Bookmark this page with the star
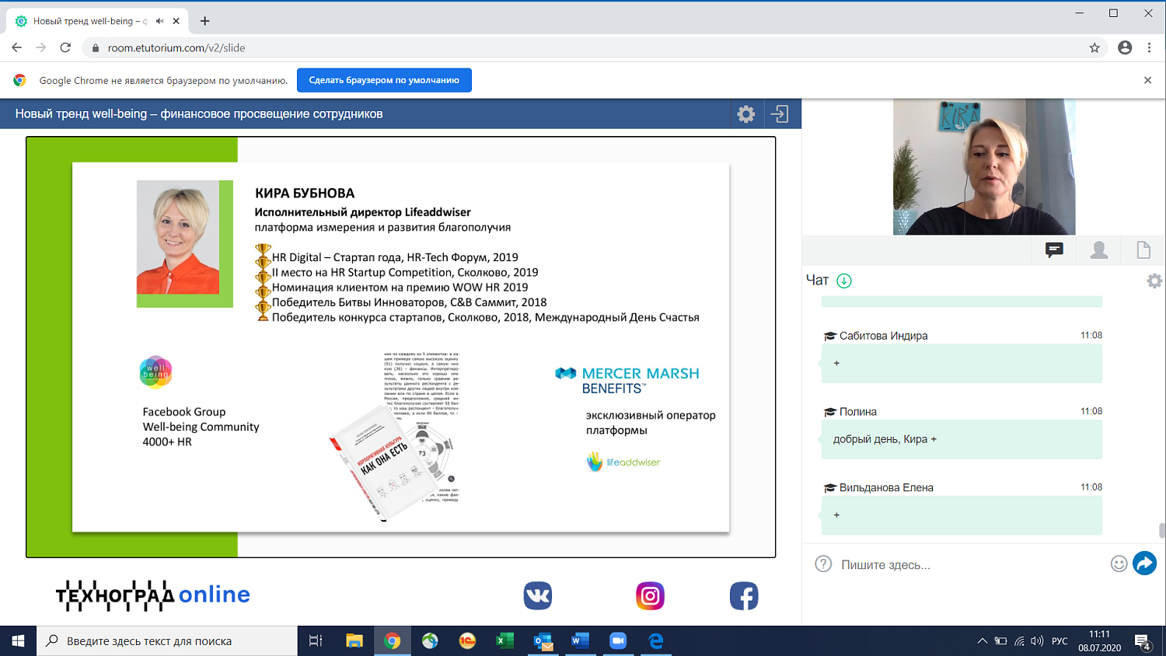The height and width of the screenshot is (656, 1166). 1094,47
